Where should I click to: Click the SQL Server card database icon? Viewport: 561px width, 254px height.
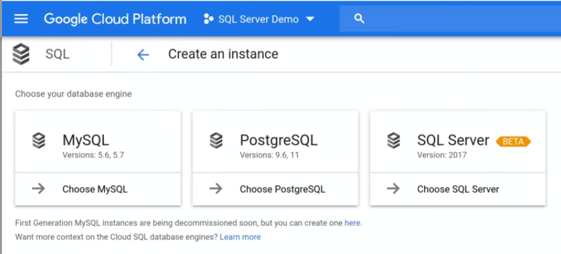pos(394,141)
